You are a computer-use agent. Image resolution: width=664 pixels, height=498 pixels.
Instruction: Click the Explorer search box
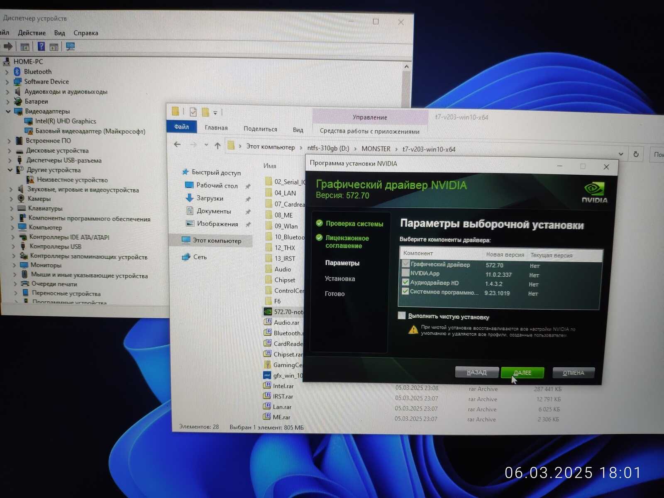point(657,155)
